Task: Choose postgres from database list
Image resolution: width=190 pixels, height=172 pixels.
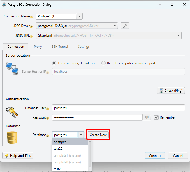Action: 70,142
